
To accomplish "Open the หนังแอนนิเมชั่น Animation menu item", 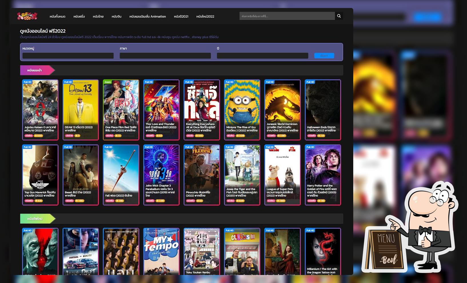I will click(147, 16).
